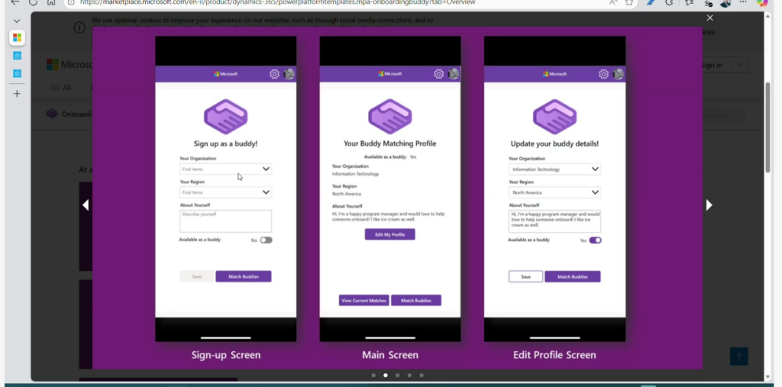
Task: Click Edit My Profile button
Action: [x=390, y=234]
